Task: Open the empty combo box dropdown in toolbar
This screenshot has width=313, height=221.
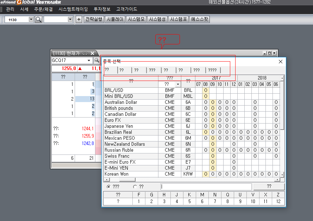Action: tap(70, 19)
